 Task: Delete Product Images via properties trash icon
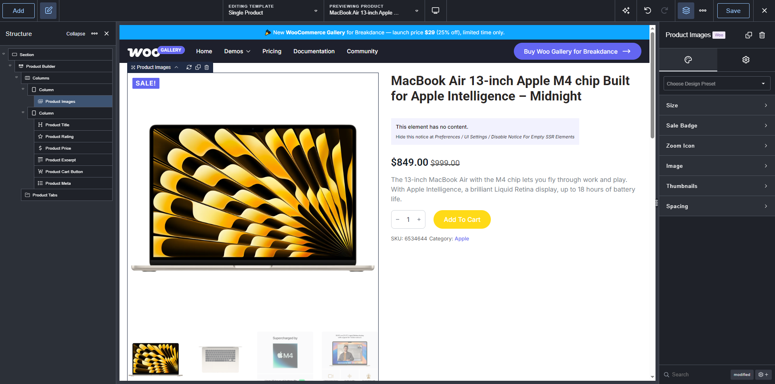tap(762, 35)
